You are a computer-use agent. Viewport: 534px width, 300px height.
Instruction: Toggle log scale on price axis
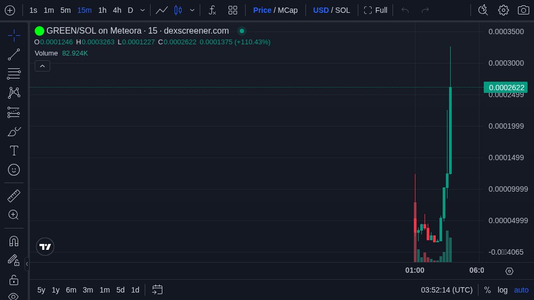502,290
